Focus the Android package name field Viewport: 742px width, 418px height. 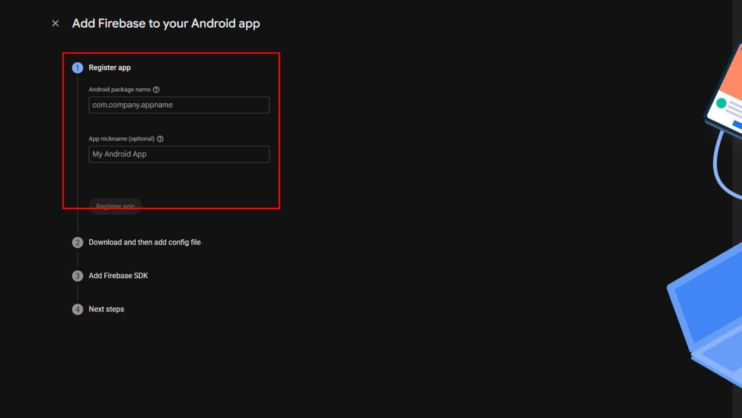[179, 105]
